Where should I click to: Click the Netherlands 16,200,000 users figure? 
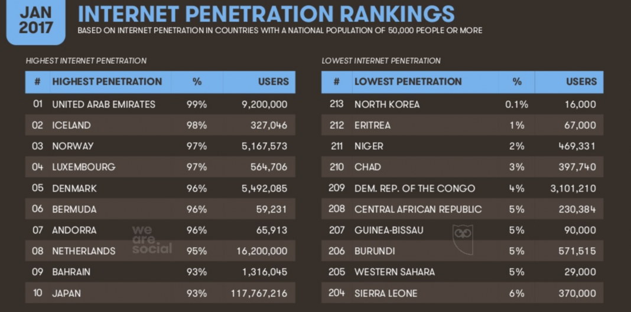[262, 251]
